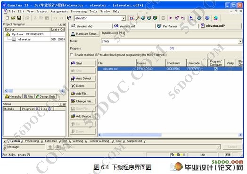Click the horizontal scrollbar in programmer file list
The width and height of the screenshot is (247, 174).
pyautogui.click(x=132, y=134)
